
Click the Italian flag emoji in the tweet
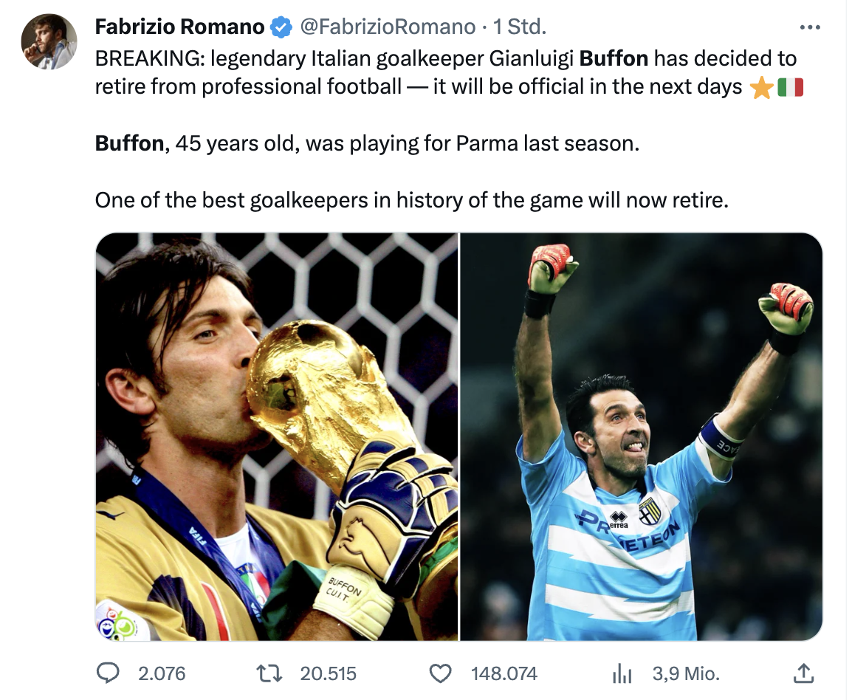790,88
